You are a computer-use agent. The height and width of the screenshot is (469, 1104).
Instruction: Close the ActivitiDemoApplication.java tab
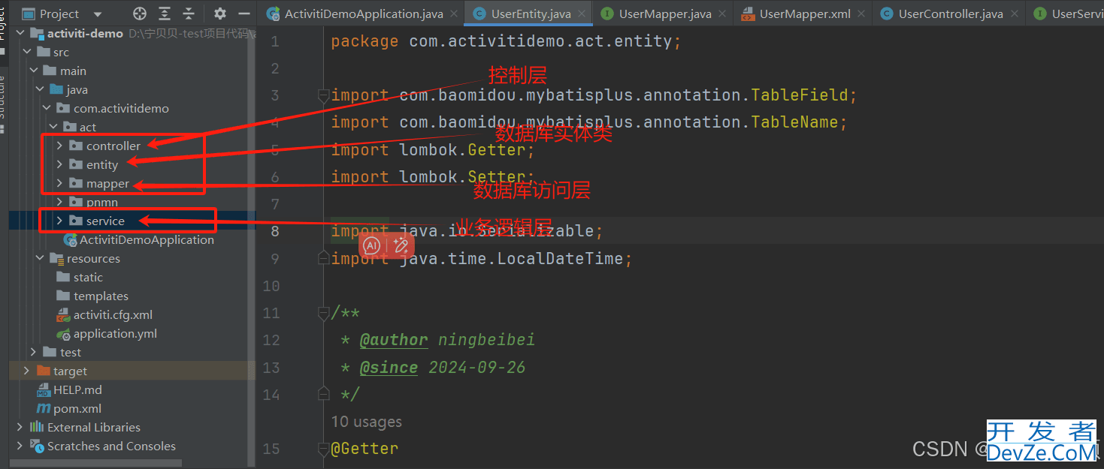(x=452, y=14)
